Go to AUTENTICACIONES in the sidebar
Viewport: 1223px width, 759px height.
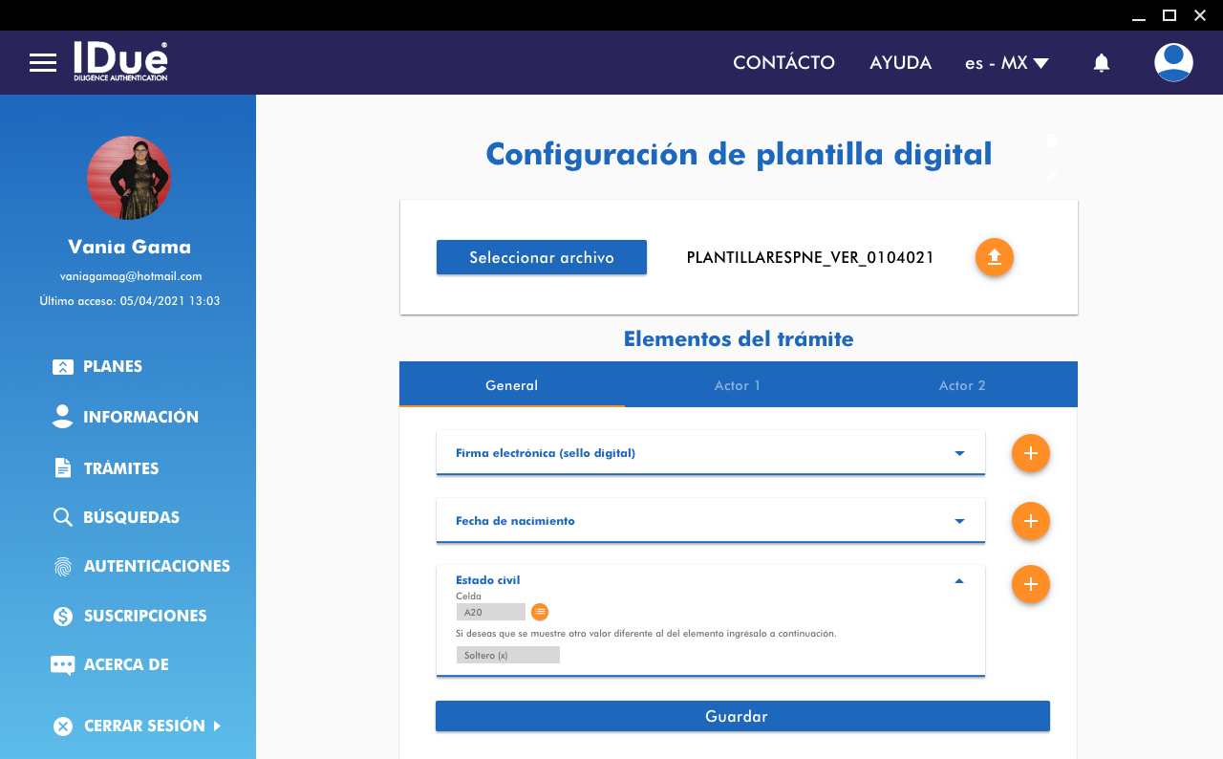point(156,566)
